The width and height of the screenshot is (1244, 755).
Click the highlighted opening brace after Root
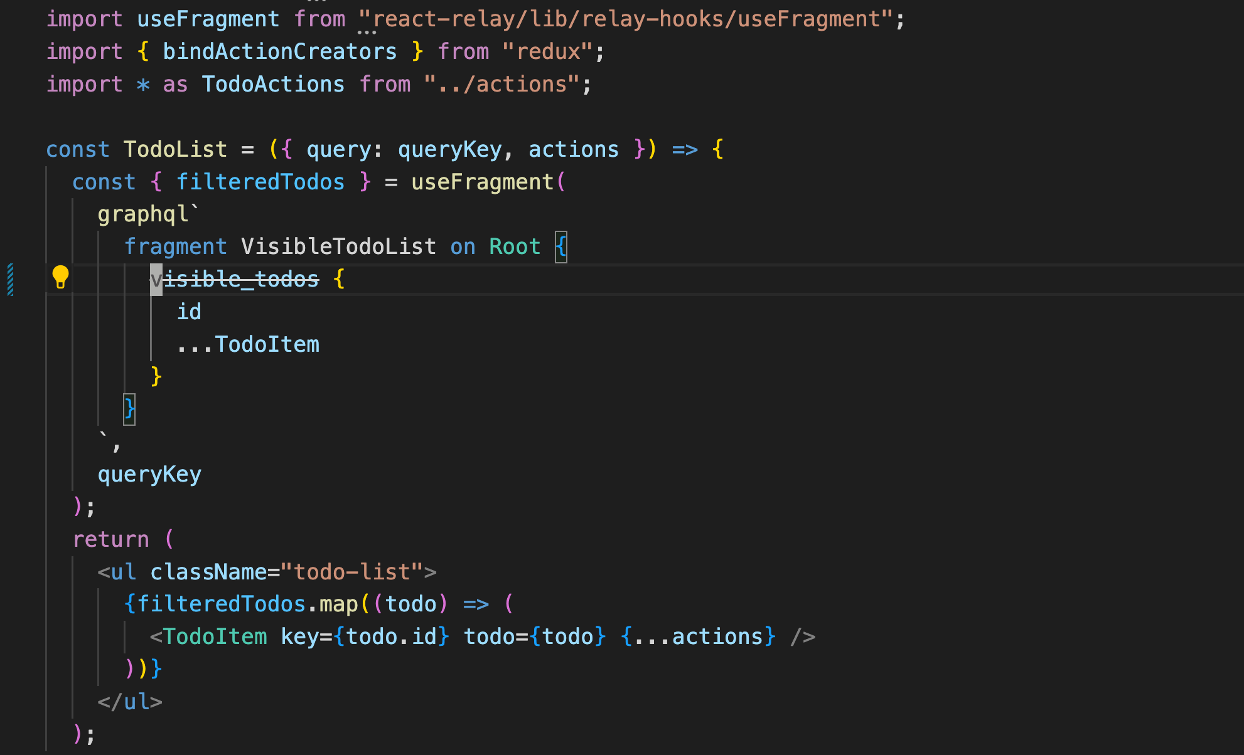coord(561,247)
